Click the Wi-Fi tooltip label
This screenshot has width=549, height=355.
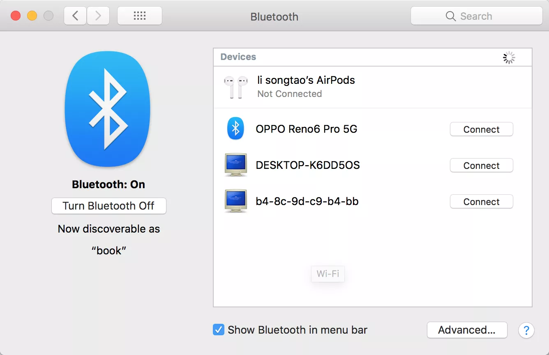328,274
